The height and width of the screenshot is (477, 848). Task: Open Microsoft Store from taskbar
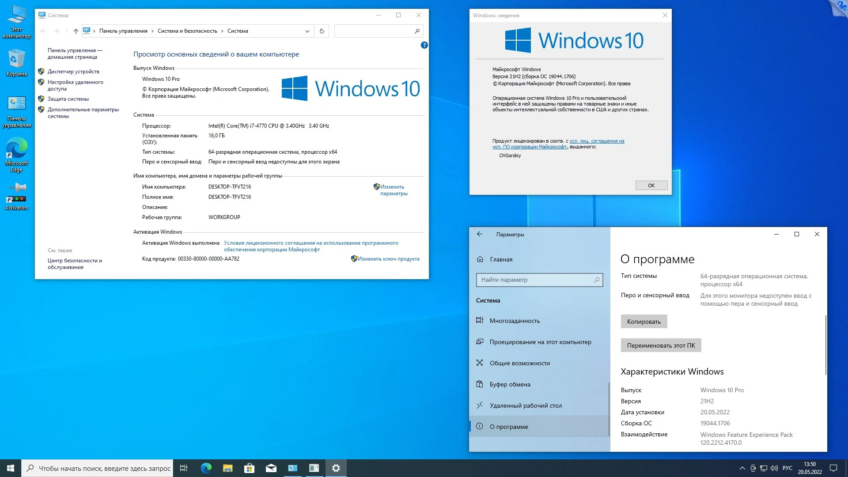tap(249, 468)
